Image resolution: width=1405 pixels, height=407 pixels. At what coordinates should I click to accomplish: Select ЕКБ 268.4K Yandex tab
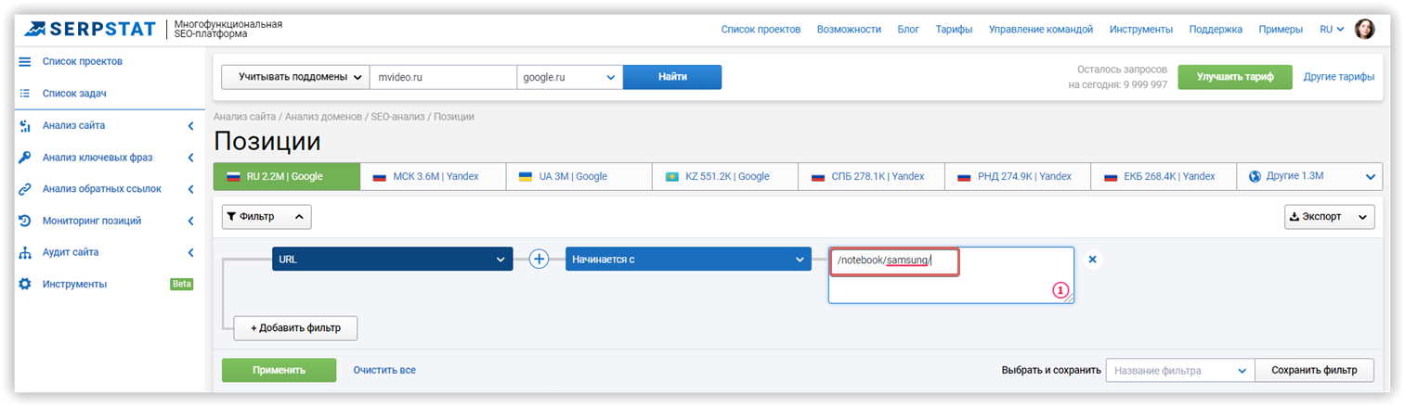coord(1164,176)
